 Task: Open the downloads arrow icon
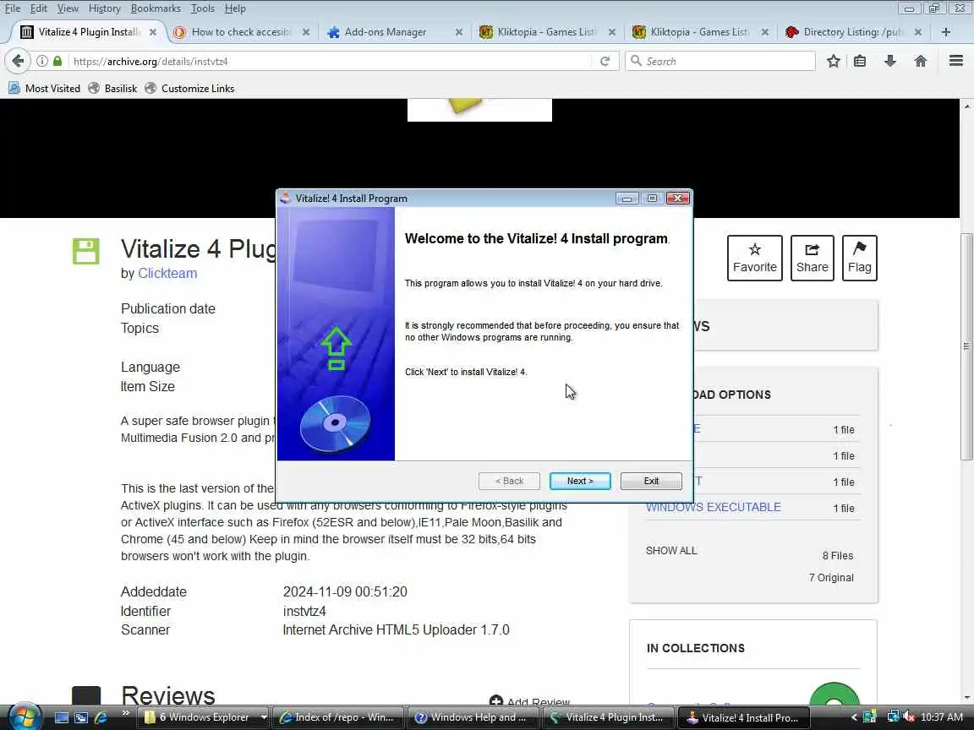click(890, 61)
